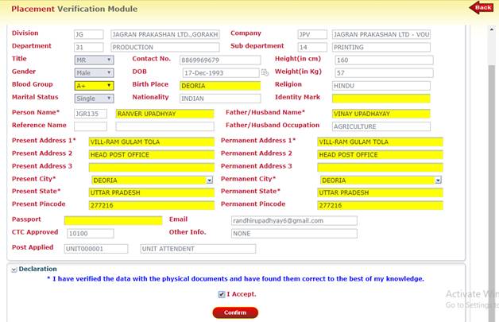Screen dimensions: 499x322
Task: Click the PRODUCTION department field
Action: pos(165,47)
